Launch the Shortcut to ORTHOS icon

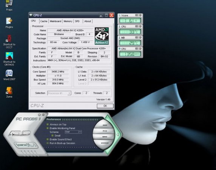click(x=9, y=59)
